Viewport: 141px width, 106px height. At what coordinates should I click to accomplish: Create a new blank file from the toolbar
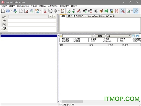pos(3,11)
